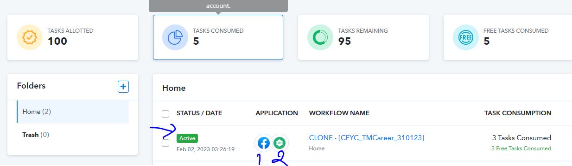Open the Trash folder in sidebar
Image resolution: width=572 pixels, height=166 pixels.
click(x=36, y=135)
